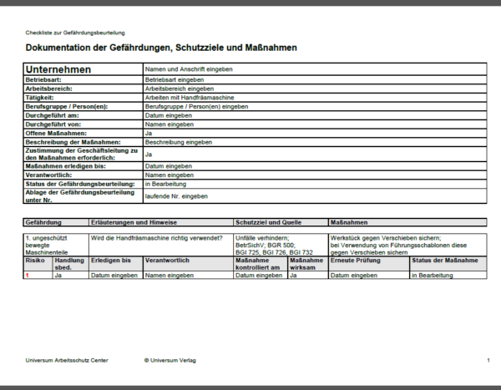501x390 pixels.
Task: Select the "Unternehmen" header cell
Action: 83,69
